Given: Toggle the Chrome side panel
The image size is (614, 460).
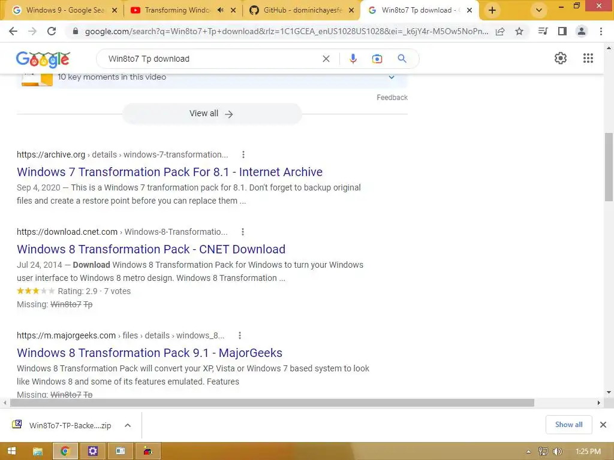Looking at the screenshot, I should point(562,31).
